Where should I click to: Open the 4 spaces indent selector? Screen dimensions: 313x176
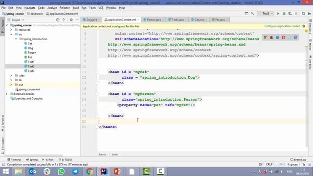293,164
